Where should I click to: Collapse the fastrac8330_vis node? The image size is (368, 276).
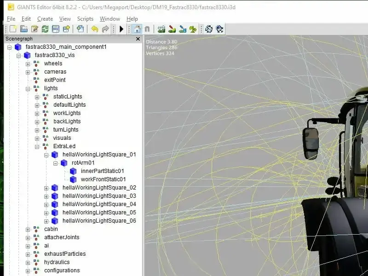point(18,56)
